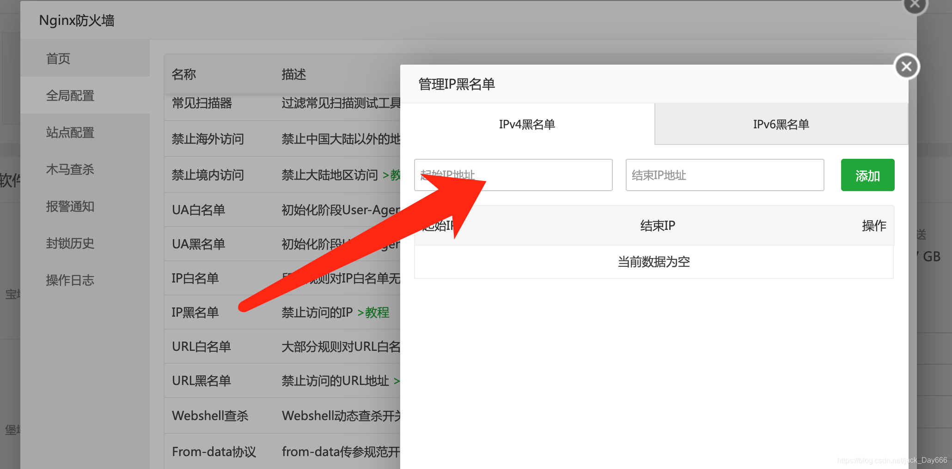Select the IP黑名单 row name
Screen dimensions: 952x469
195,313
